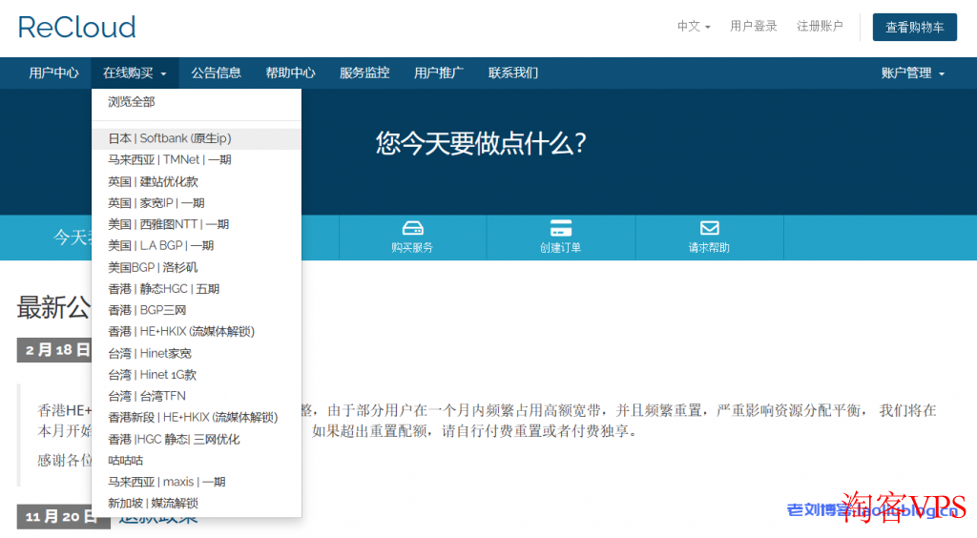Click the 创建订单 credit card icon
The image size is (977, 538).
click(x=561, y=228)
